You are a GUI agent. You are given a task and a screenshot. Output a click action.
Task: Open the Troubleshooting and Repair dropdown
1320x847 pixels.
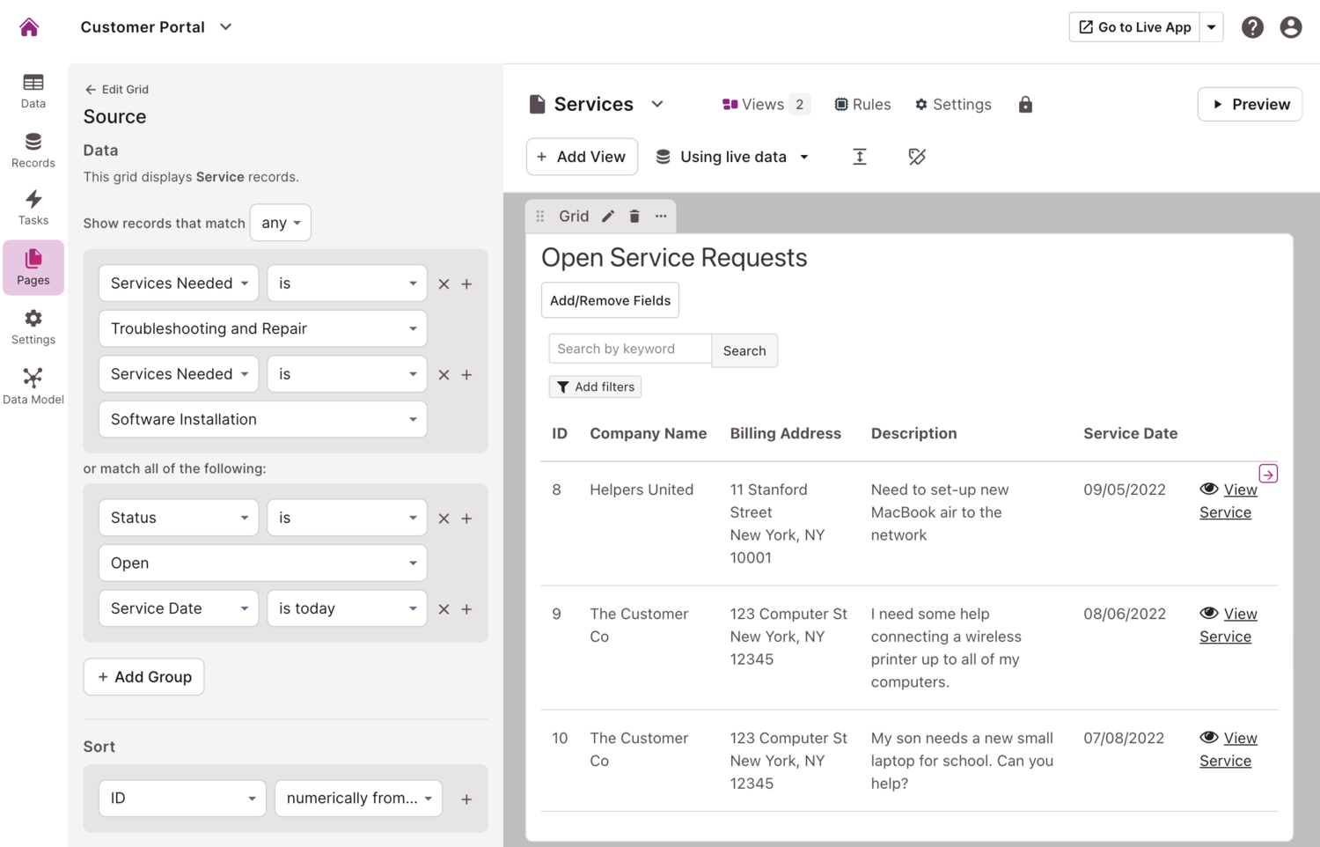(x=262, y=328)
